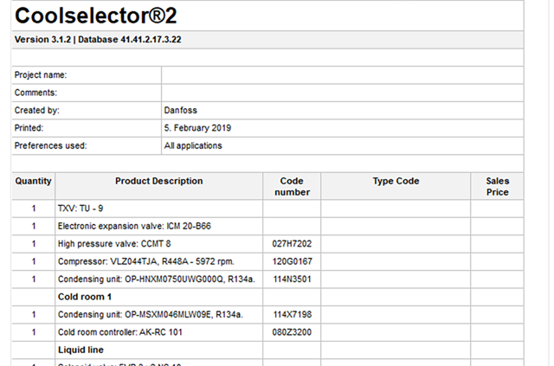
Task: Click the Quantity column header
Action: tap(34, 182)
